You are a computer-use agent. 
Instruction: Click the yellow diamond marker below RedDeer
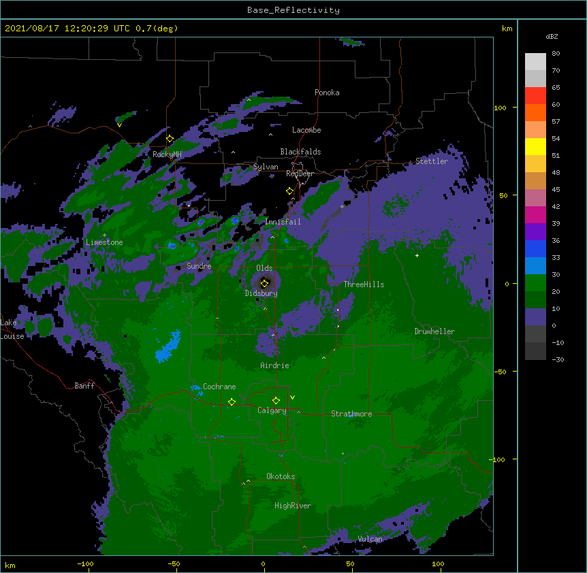coord(289,191)
